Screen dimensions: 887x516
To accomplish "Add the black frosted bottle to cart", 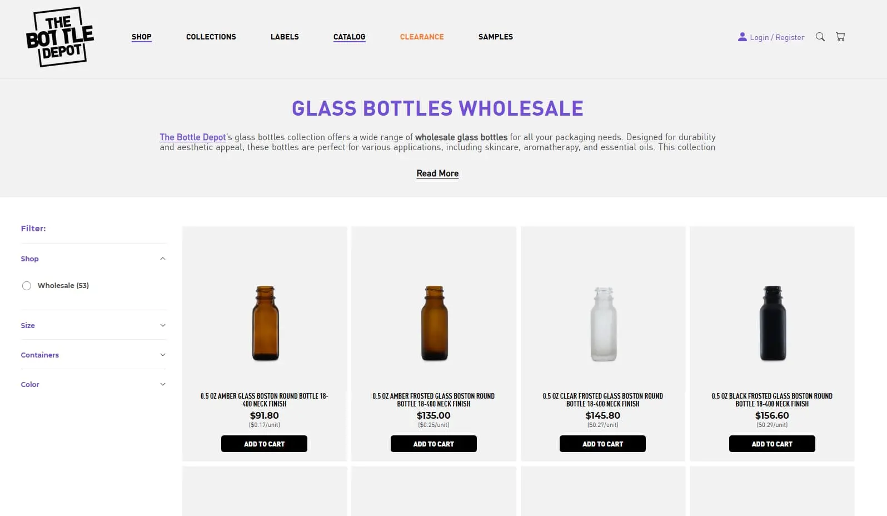I will pos(772,444).
